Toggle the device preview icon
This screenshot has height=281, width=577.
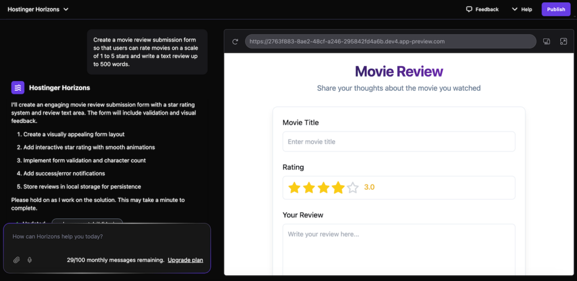point(546,41)
